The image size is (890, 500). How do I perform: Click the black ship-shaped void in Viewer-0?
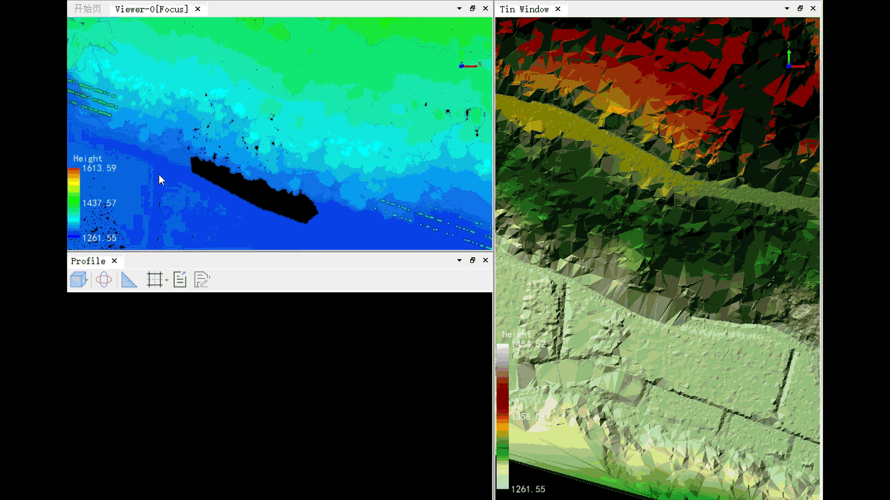(x=254, y=190)
